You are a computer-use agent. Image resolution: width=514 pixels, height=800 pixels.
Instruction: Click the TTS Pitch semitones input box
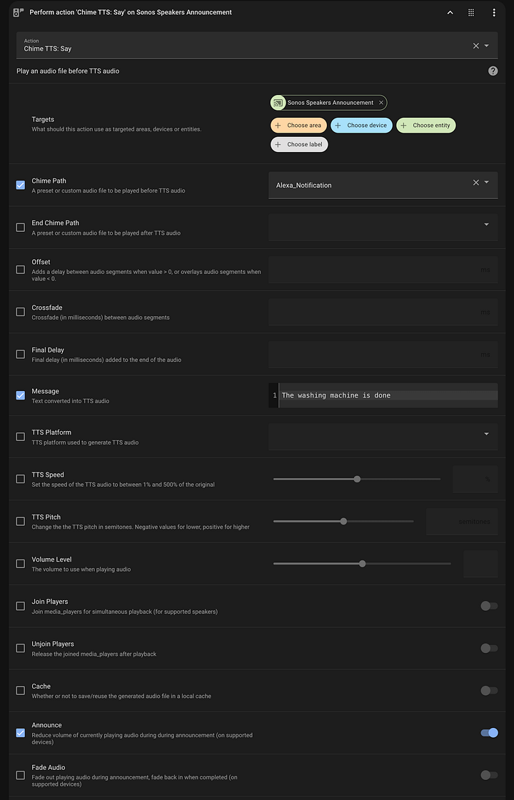(x=462, y=522)
